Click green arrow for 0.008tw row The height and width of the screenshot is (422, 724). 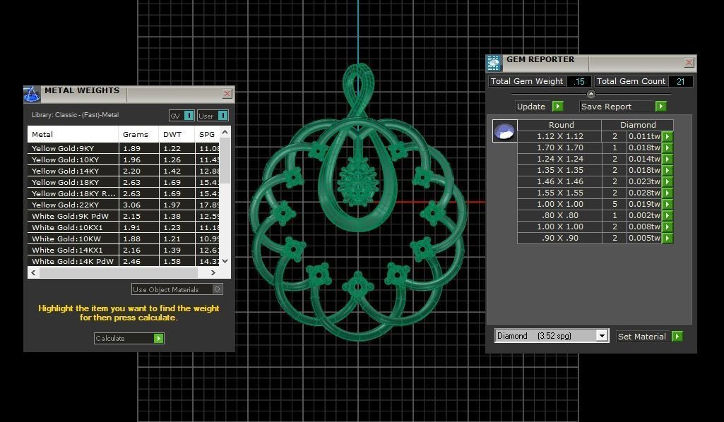[x=667, y=227]
